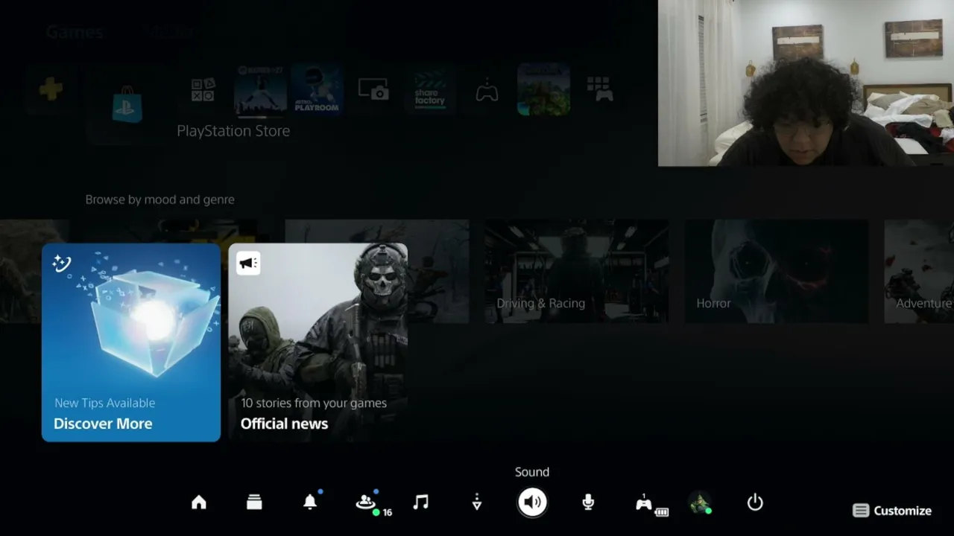Open the profile avatar icon
The width and height of the screenshot is (954, 536).
coord(699,503)
